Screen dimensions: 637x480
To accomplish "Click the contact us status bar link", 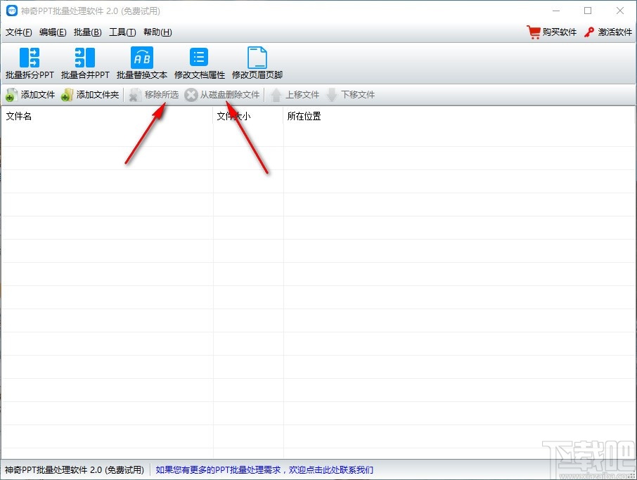I will pyautogui.click(x=264, y=470).
